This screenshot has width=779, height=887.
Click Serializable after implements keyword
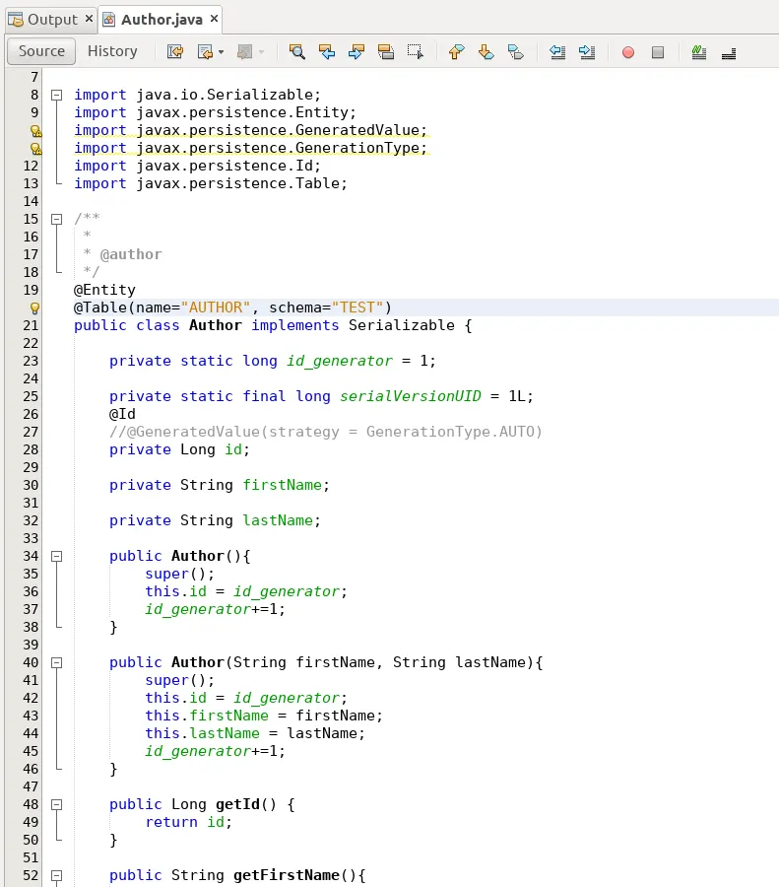tap(402, 326)
